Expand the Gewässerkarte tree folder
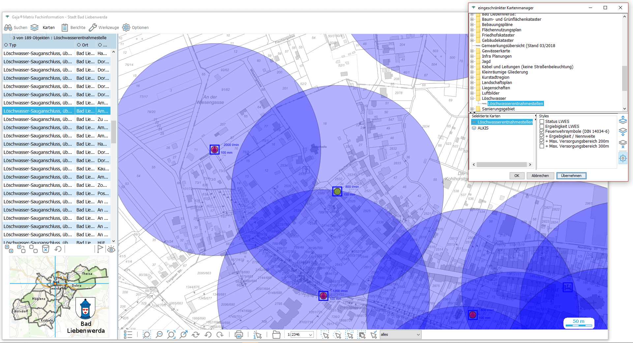 click(x=472, y=51)
